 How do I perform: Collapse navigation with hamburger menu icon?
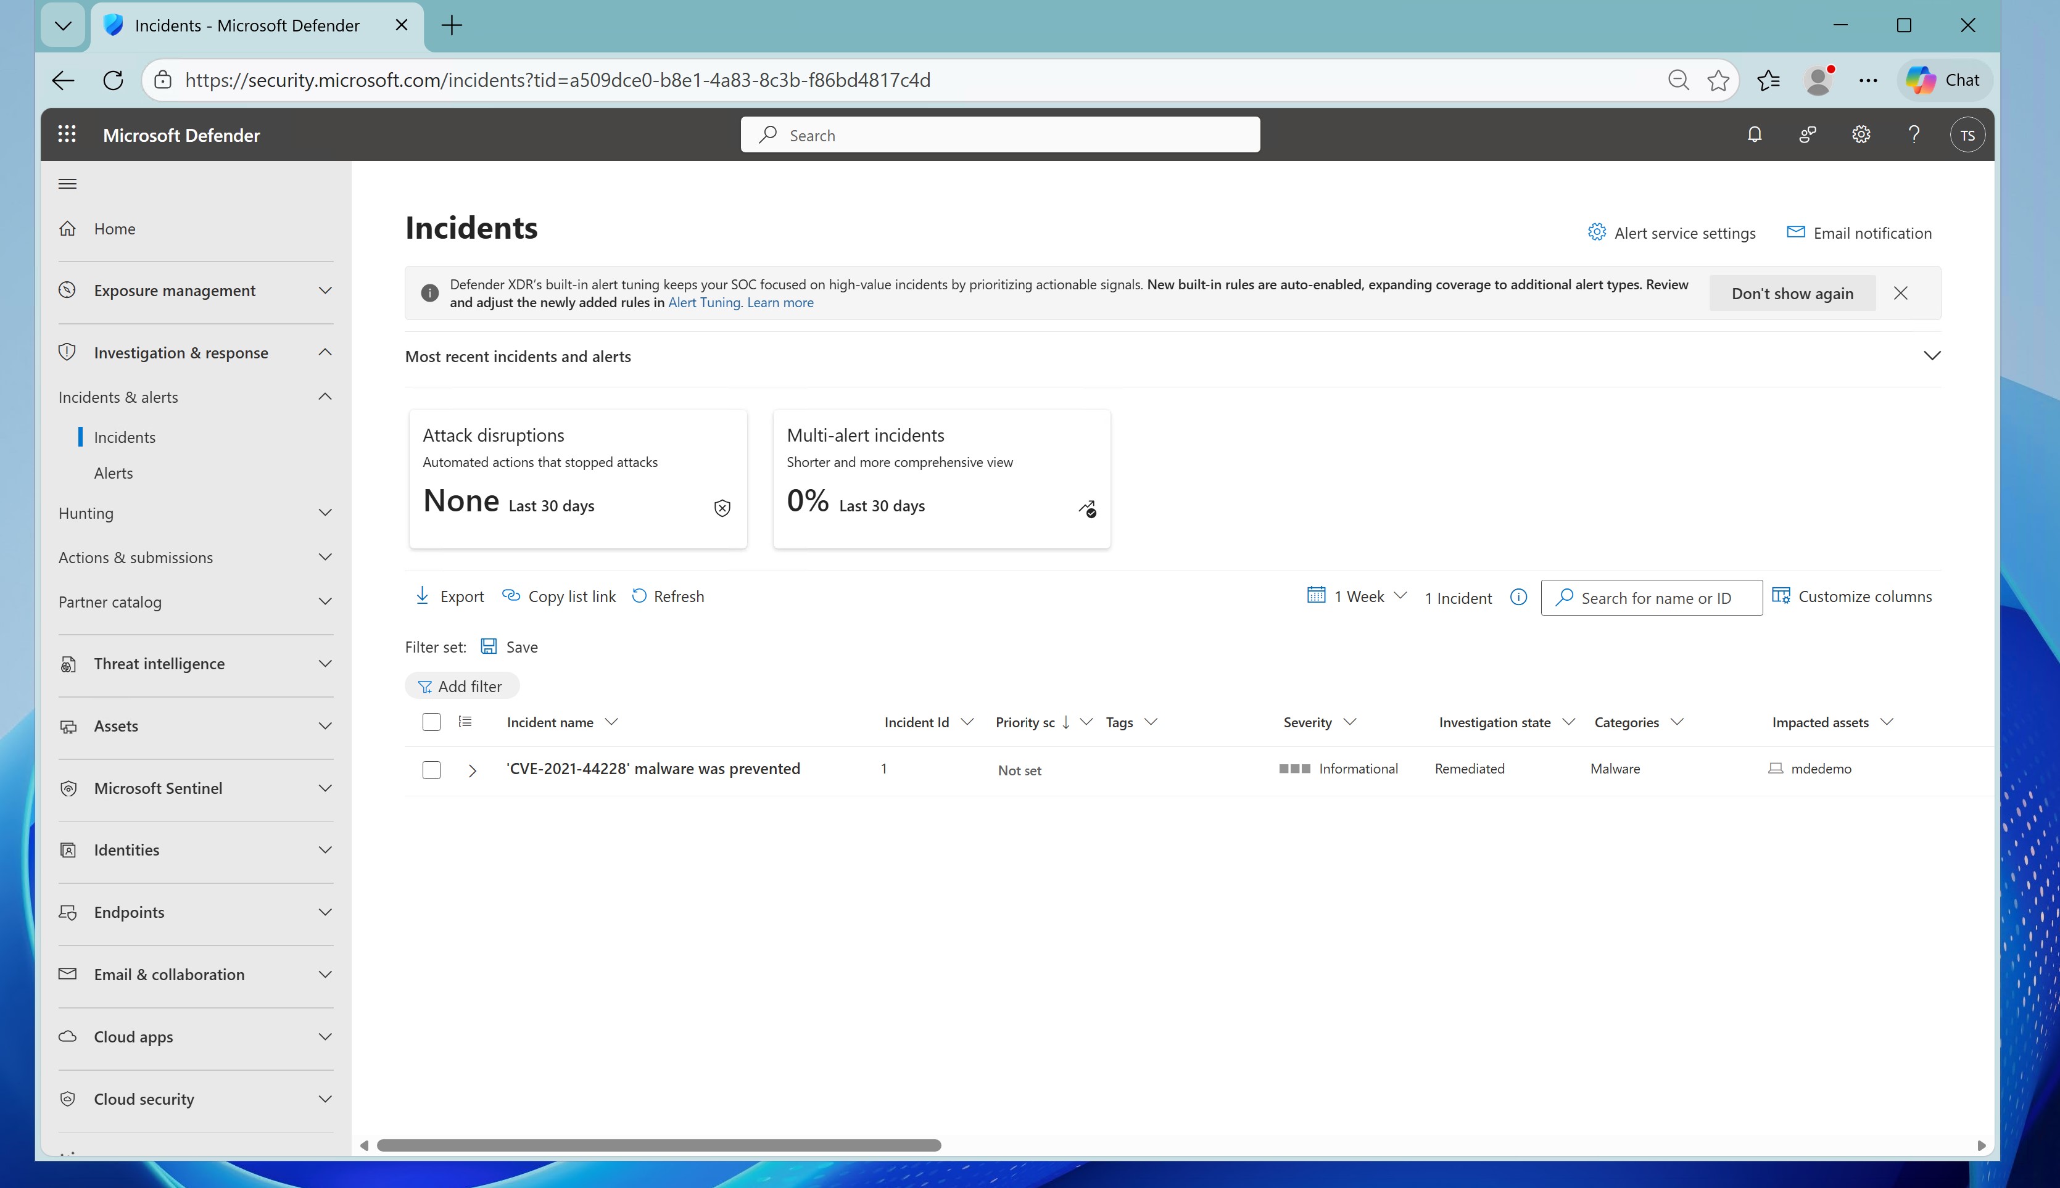click(68, 184)
